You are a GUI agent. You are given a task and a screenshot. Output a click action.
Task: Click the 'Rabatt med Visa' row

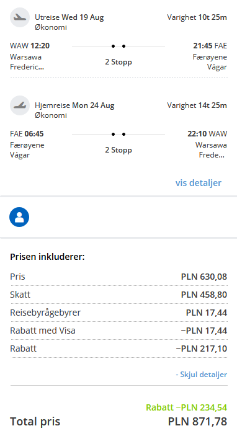[118, 331]
